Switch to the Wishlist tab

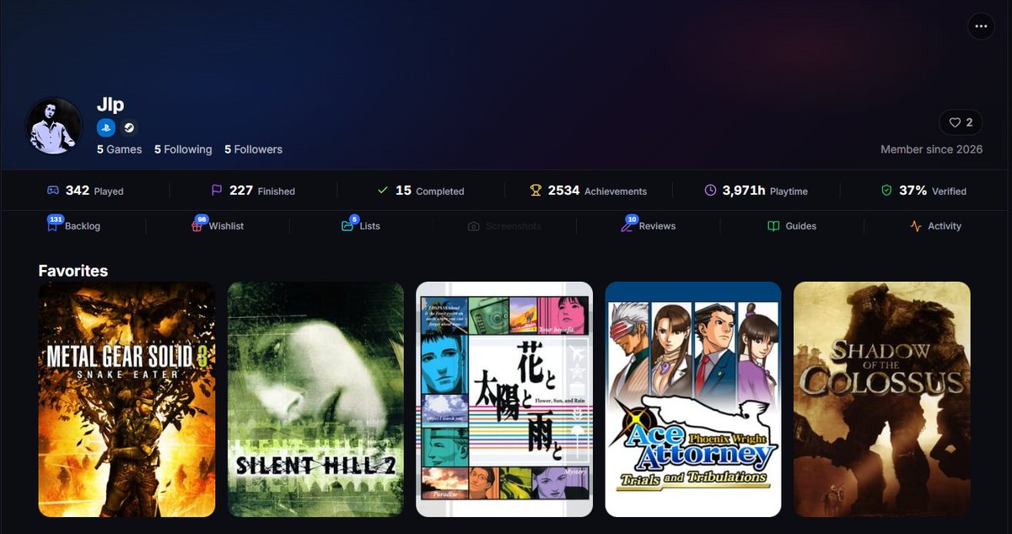point(218,225)
